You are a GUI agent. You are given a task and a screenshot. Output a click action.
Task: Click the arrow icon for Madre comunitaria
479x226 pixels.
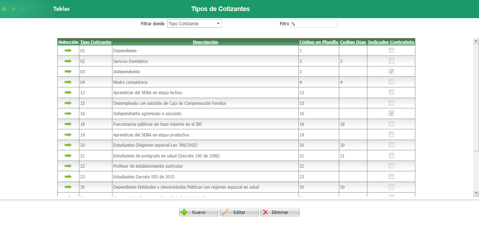coord(68,82)
